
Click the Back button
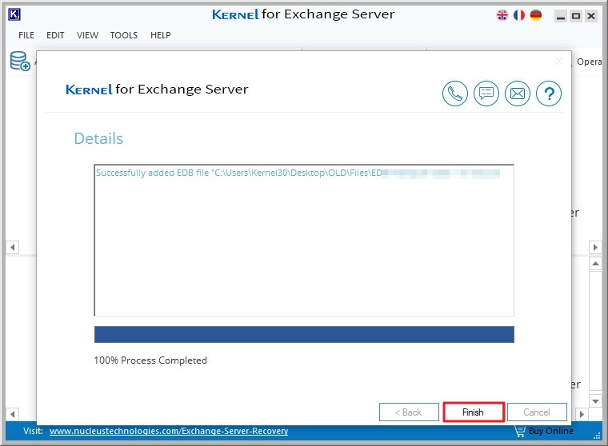409,412
